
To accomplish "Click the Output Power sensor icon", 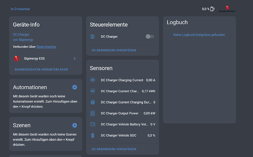I will tap(93, 113).
